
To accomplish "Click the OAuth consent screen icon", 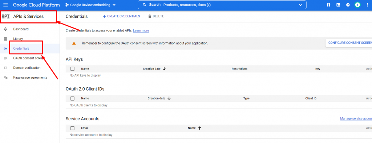I will tap(5, 58).
